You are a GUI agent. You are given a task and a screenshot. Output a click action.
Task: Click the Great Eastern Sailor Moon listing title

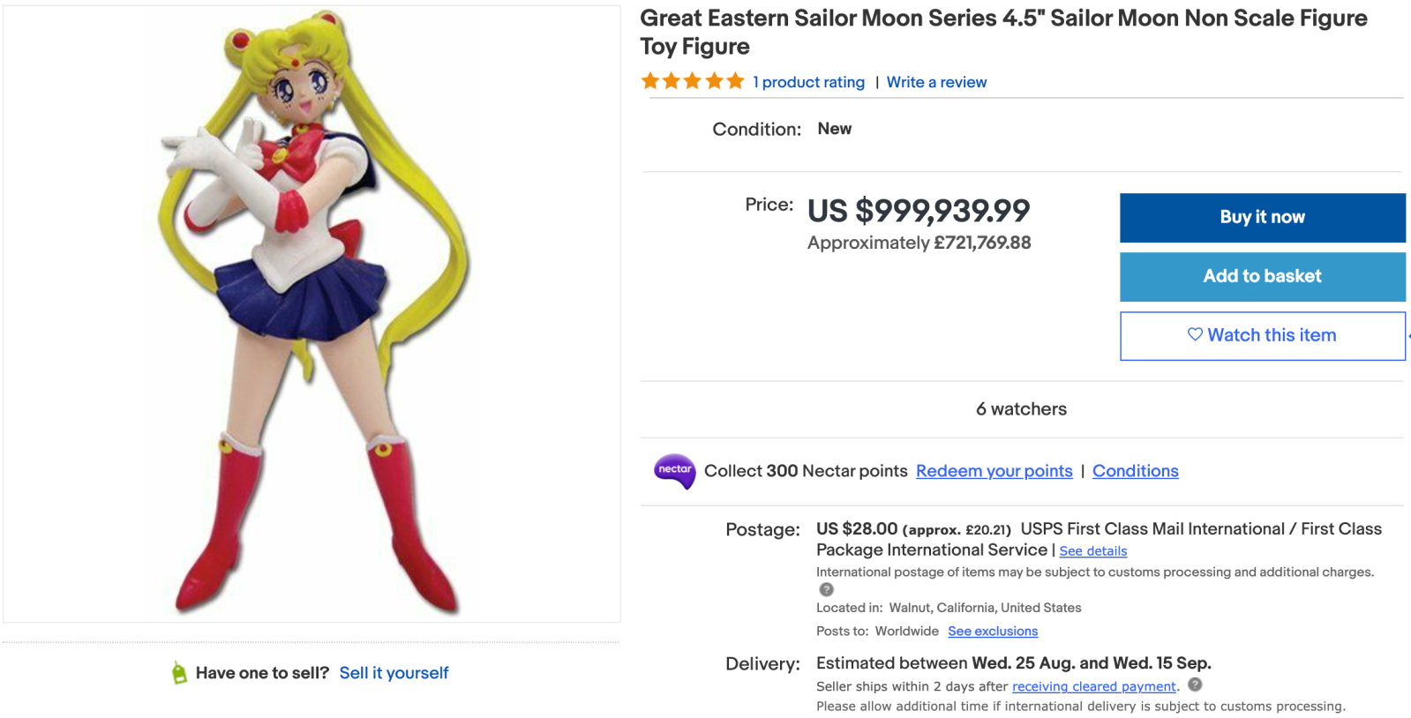[1003, 32]
